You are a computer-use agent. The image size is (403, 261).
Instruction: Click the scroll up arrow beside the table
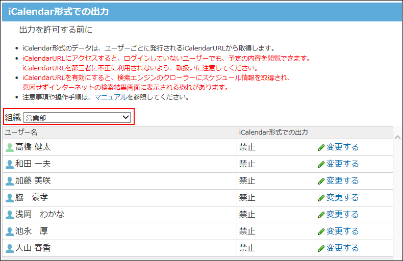tap(397, 137)
